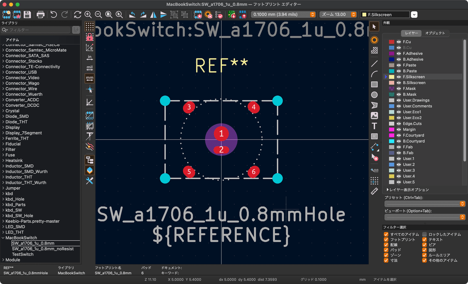This screenshot has width=468, height=284.
Task: Select the Draw rectangle tool
Action: [374, 84]
